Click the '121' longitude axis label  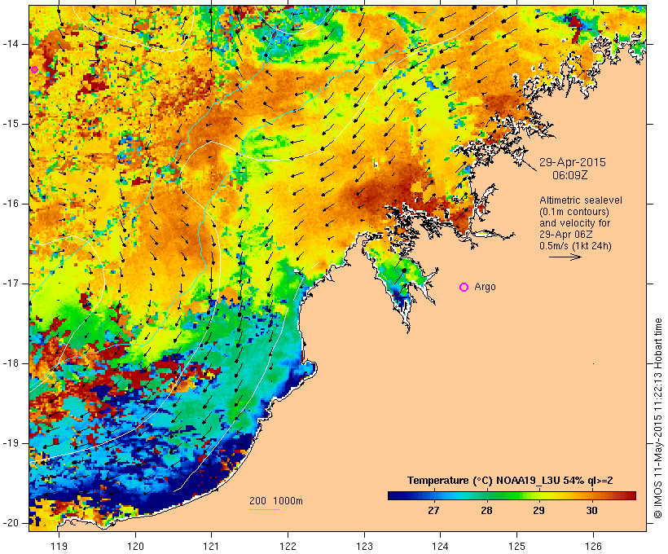[211, 546]
